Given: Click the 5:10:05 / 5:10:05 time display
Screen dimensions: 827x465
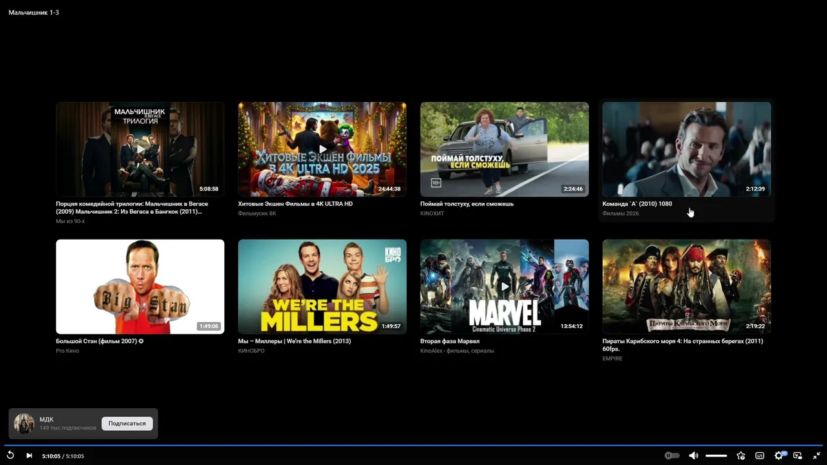Looking at the screenshot, I should 63,456.
